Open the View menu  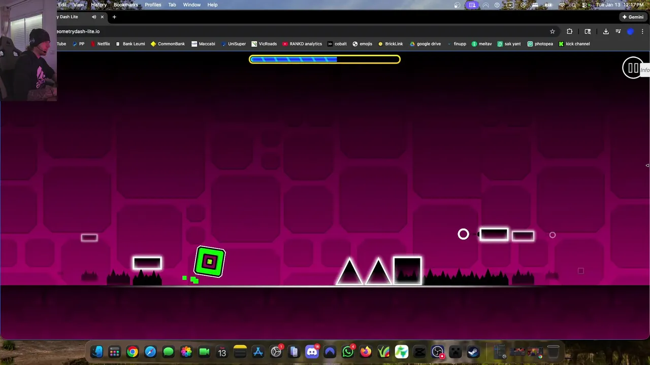(x=79, y=5)
